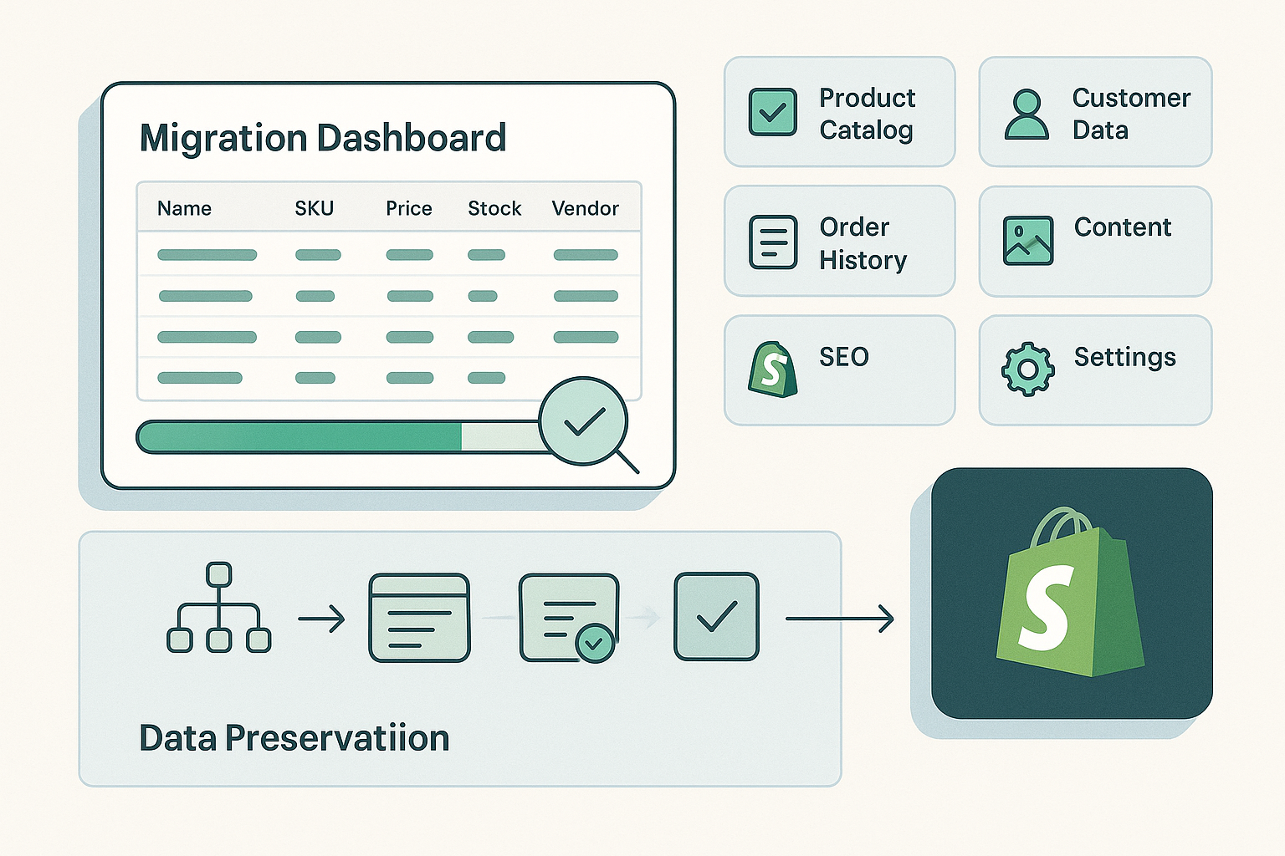Image resolution: width=1285 pixels, height=856 pixels.
Task: Open the SKU column options
Action: click(314, 208)
